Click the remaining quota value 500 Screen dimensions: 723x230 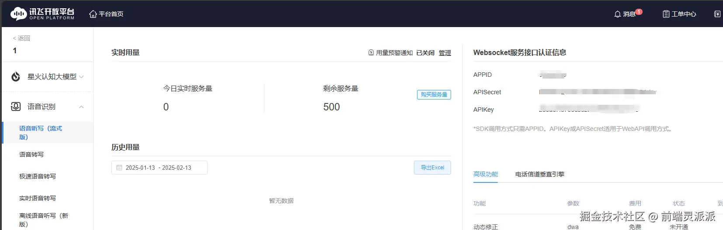point(331,107)
